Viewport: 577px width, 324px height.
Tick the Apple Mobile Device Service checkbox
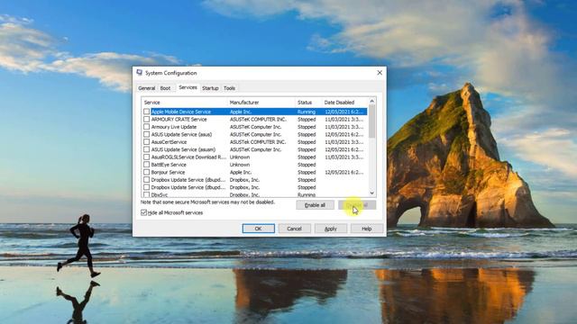(146, 112)
